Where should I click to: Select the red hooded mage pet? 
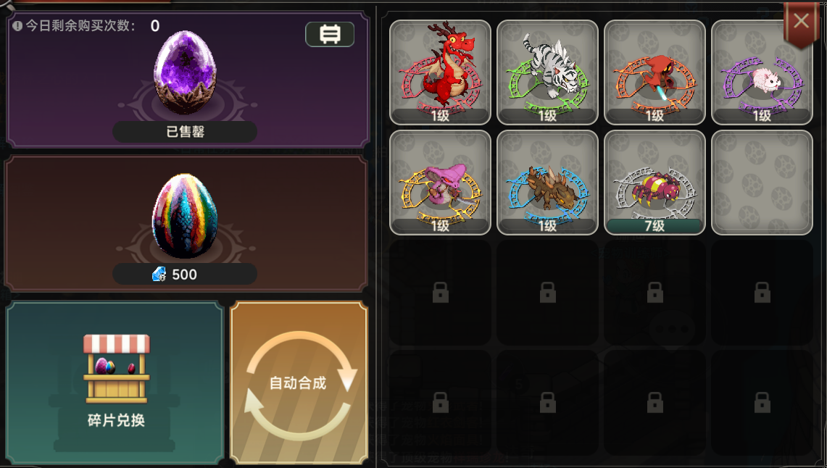654,72
